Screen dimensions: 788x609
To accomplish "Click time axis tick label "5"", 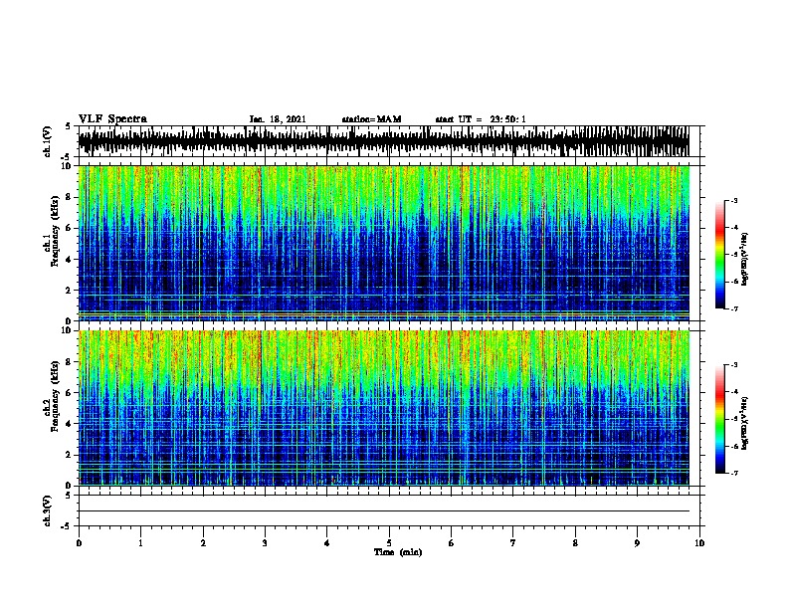I will point(389,543).
